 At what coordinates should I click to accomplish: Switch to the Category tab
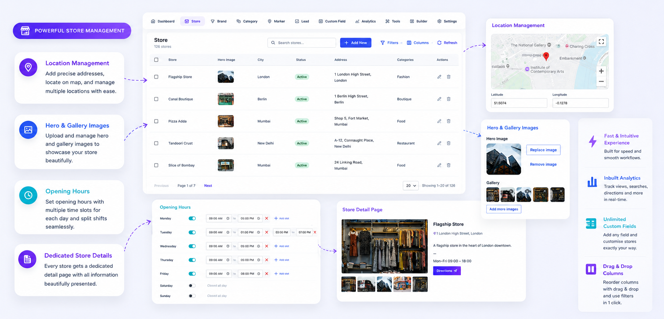coord(247,21)
